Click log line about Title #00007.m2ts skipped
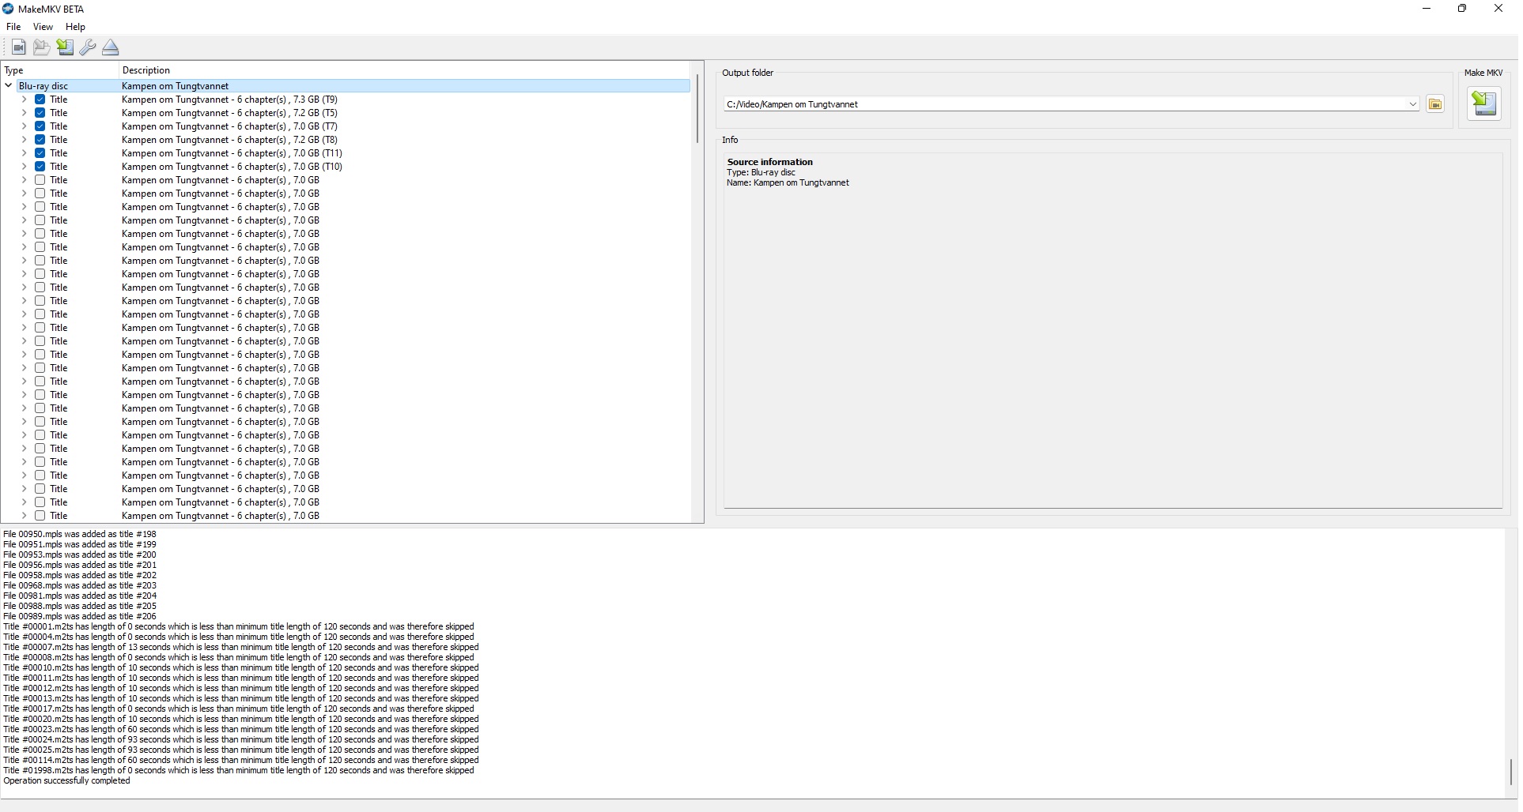Viewport: 1523px width, 812px height. pos(241,648)
